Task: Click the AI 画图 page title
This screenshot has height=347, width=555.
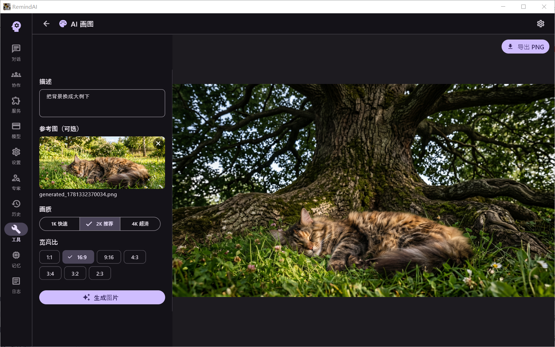Action: tap(82, 24)
